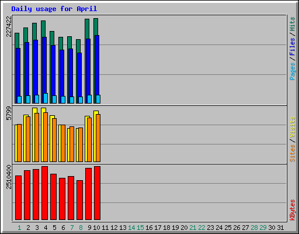
Task: Click the orange Sites bar for day 3
Action: point(37,137)
